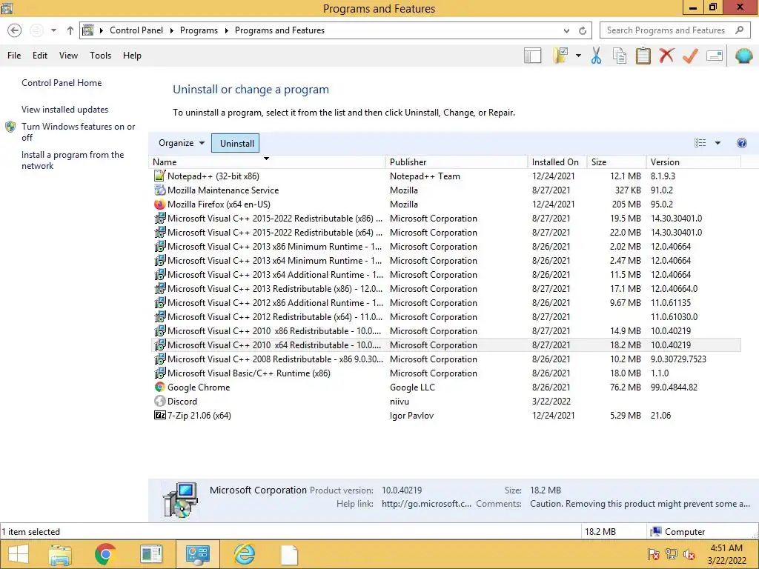The height and width of the screenshot is (569, 759).
Task: Click the network tray icon
Action: pos(671,554)
